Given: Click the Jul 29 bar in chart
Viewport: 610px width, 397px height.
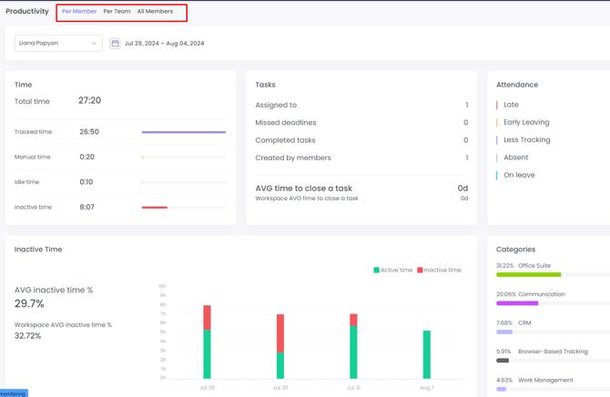Looking at the screenshot, I should pos(208,342).
